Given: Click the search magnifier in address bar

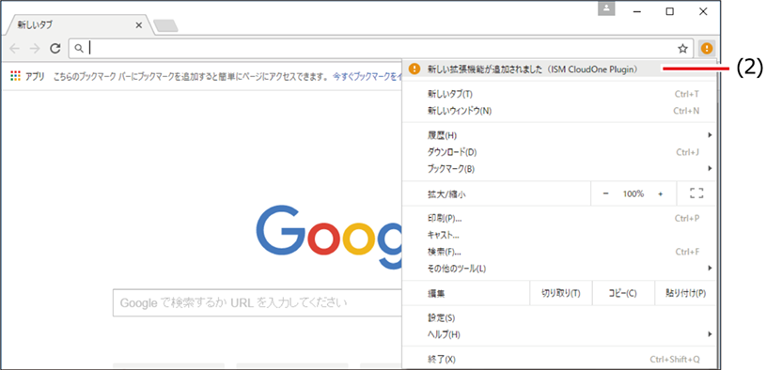Looking at the screenshot, I should [79, 48].
